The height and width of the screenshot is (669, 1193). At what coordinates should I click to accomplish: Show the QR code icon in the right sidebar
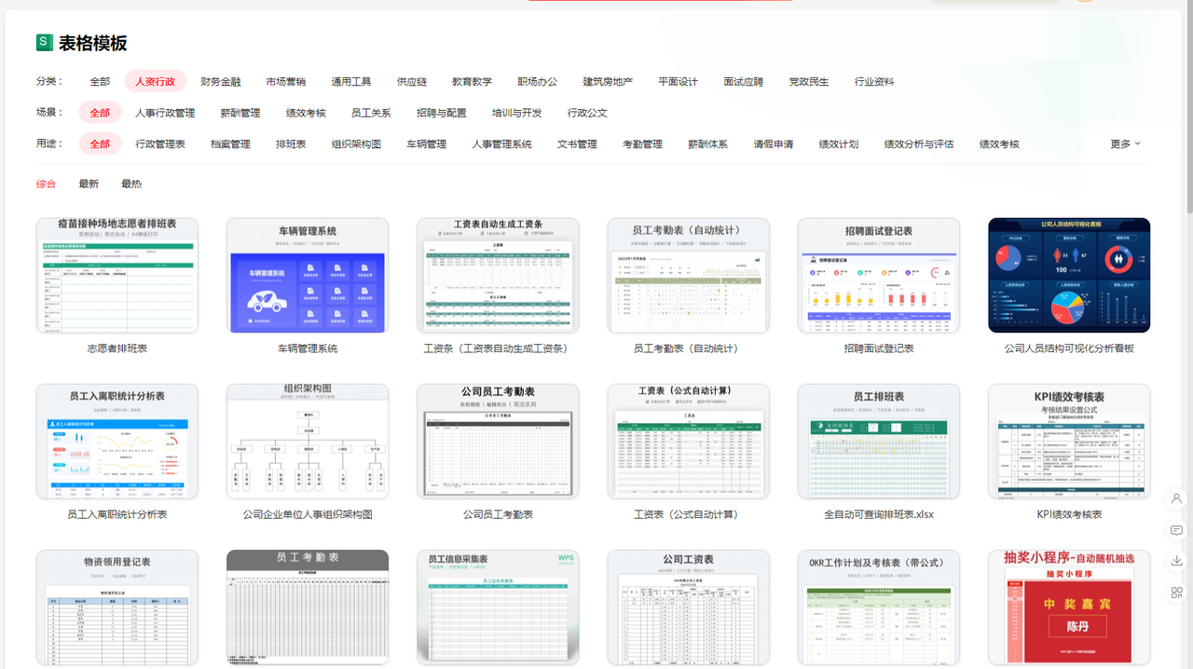point(1176,593)
